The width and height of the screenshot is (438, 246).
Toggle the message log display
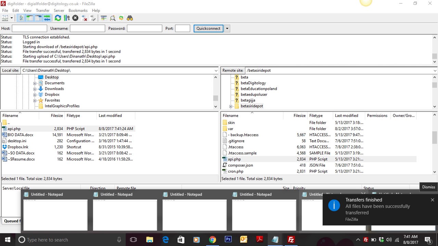coord(21,18)
